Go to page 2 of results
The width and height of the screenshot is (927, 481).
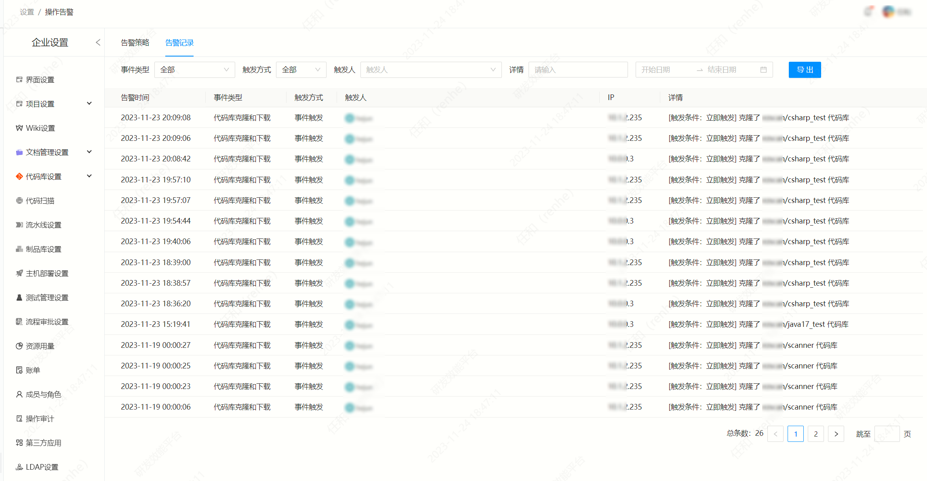815,434
